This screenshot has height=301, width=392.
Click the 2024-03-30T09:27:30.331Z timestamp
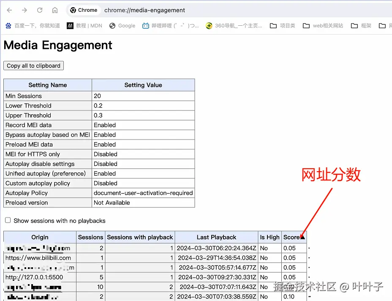click(x=217, y=277)
